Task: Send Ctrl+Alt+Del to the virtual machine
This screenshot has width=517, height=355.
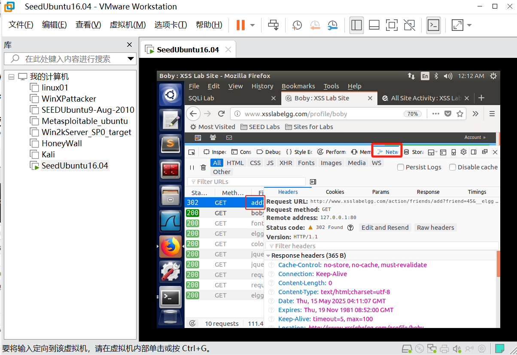Action: pos(274,25)
